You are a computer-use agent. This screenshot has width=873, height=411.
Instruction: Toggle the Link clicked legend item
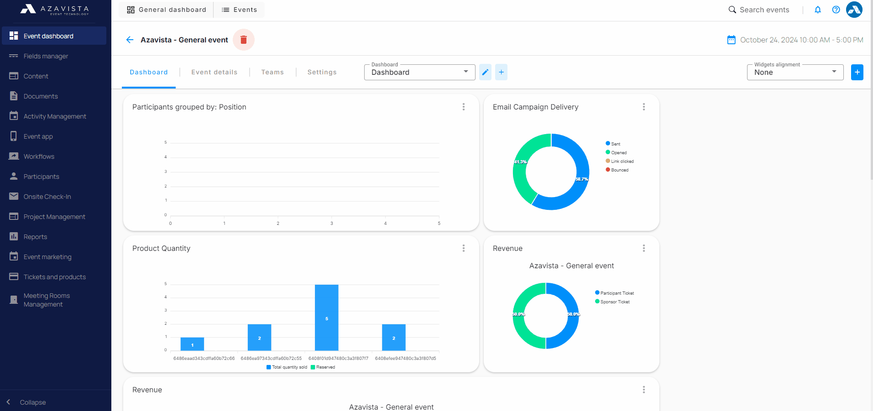620,161
